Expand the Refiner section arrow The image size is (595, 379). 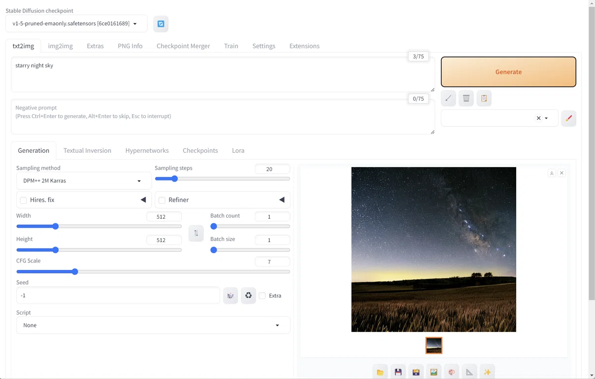[x=282, y=200]
